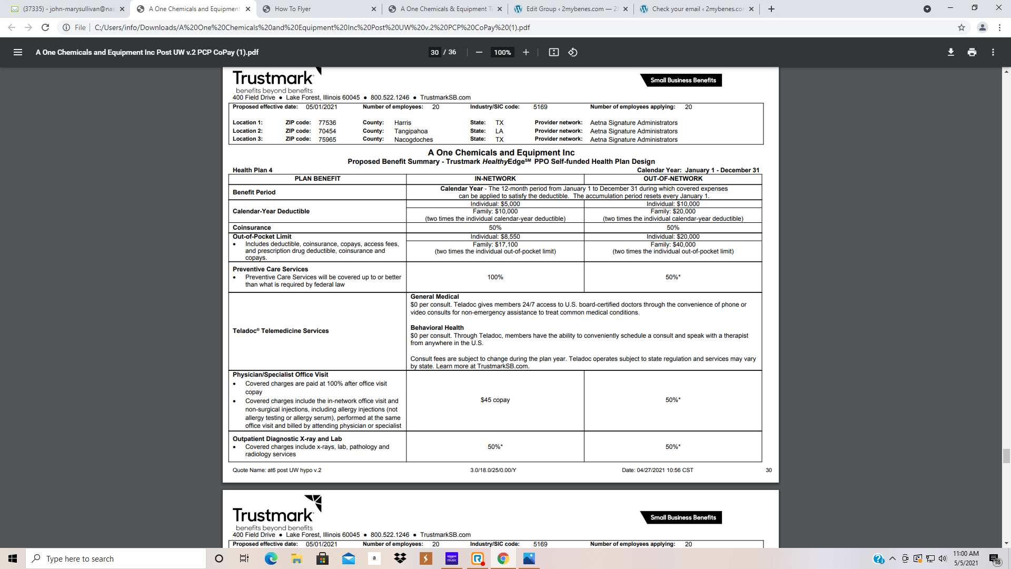This screenshot has height=569, width=1011.
Task: Click the Fit to page icon
Action: pos(553,52)
